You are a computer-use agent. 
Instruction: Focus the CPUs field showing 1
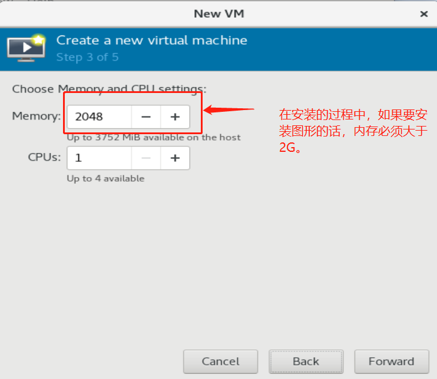(x=100, y=158)
